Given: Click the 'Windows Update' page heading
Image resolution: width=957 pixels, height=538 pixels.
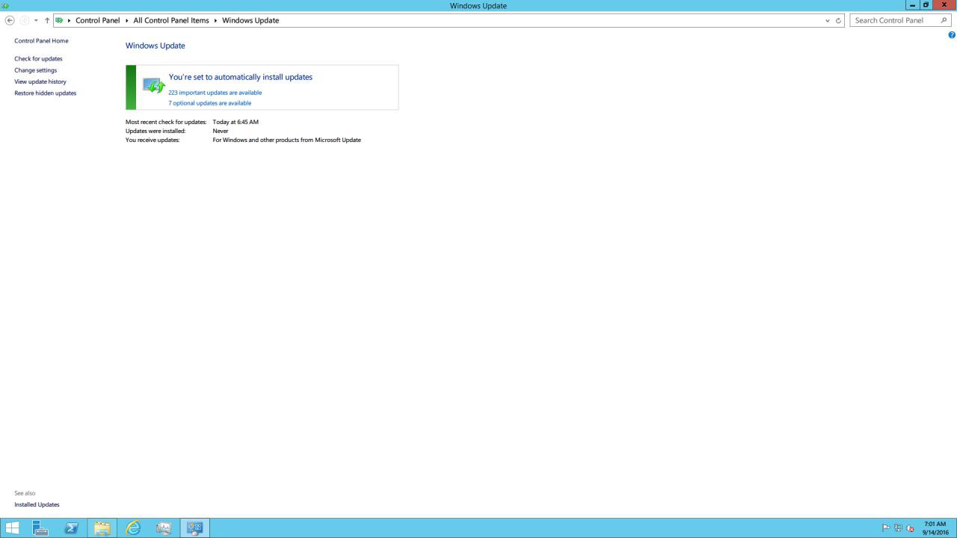Looking at the screenshot, I should coord(156,46).
